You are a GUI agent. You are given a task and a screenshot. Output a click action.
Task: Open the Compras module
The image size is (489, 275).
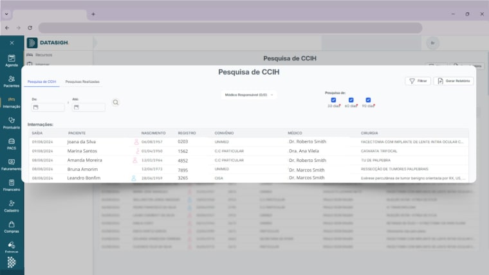12,227
